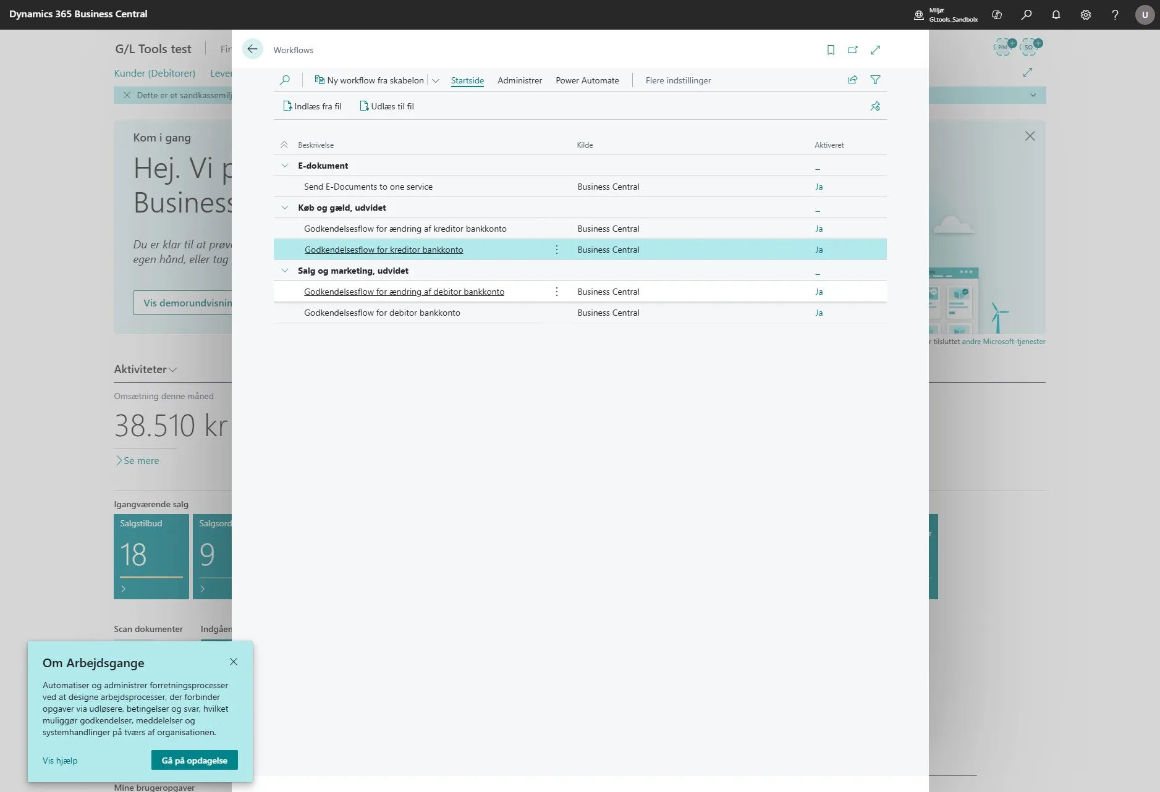Click the Dynamics 365 Business Central title
The height and width of the screenshot is (792, 1160).
pos(78,14)
